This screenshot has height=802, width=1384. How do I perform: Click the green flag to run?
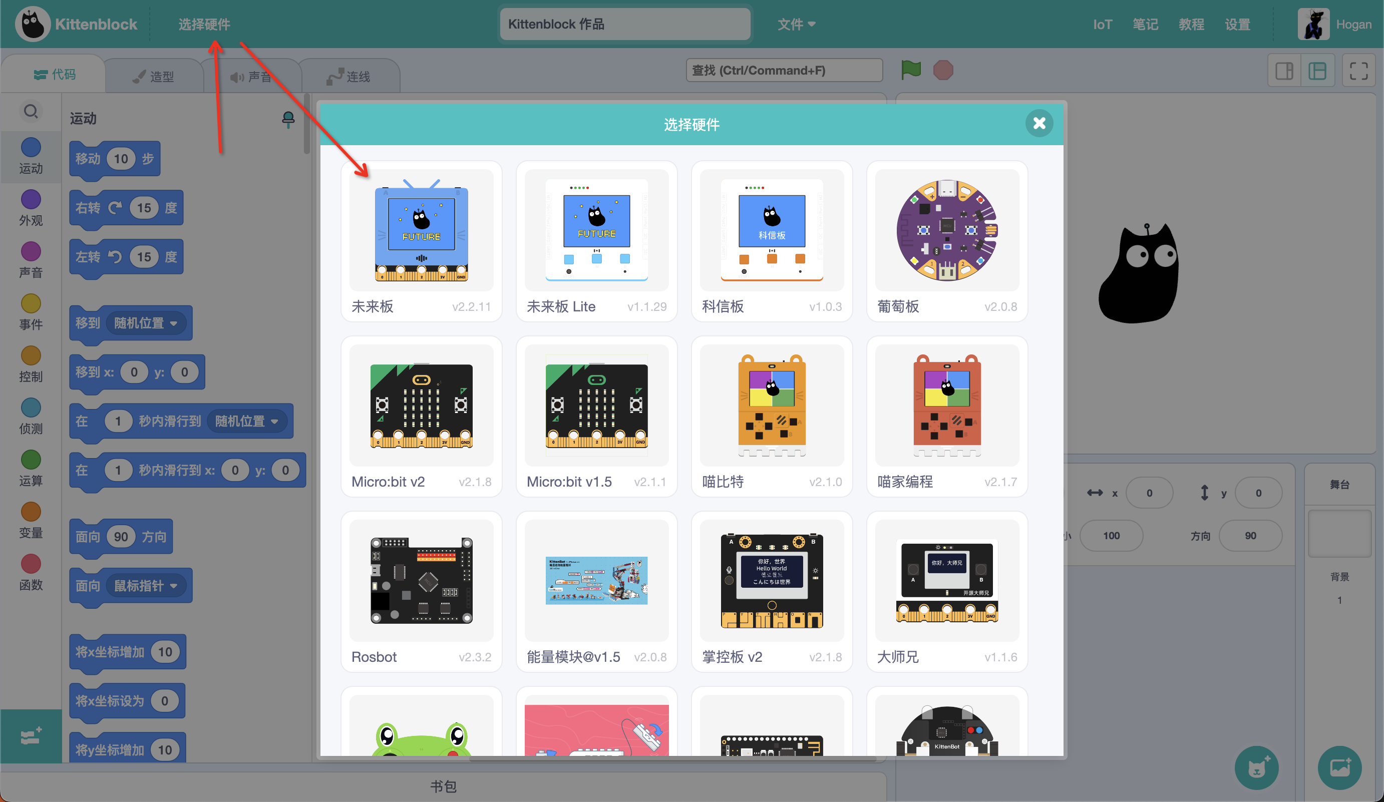click(x=911, y=70)
